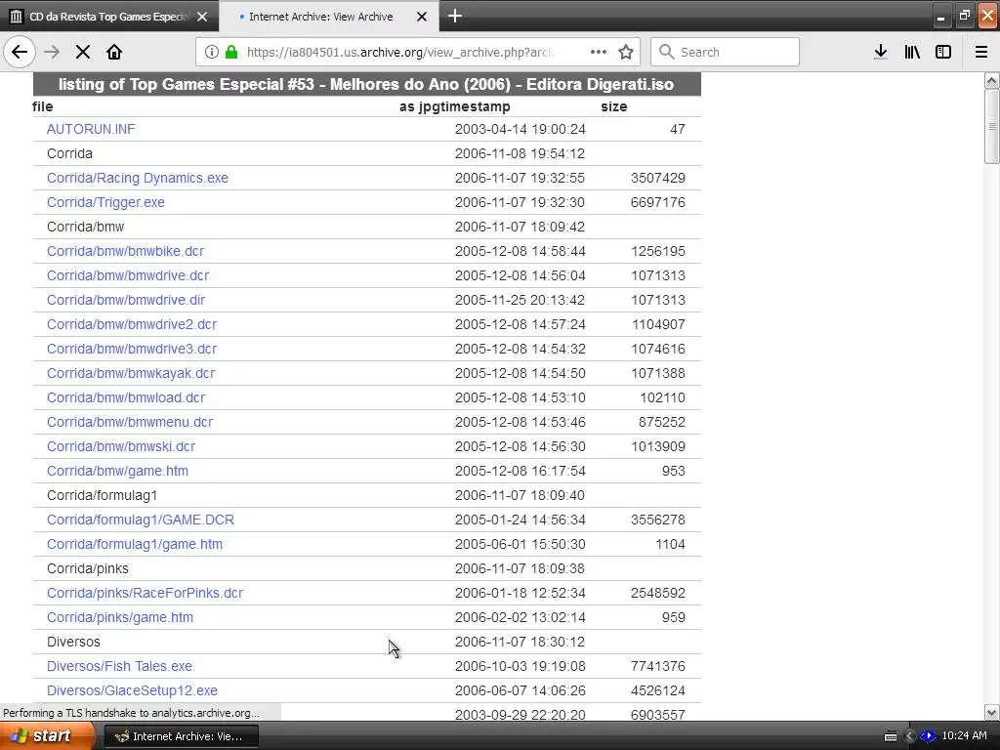Open page actions three-dot menu
Image resolution: width=1000 pixels, height=750 pixels.
[599, 52]
